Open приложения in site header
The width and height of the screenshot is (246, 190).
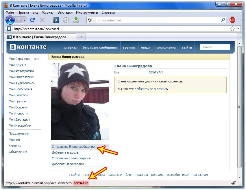166,47
